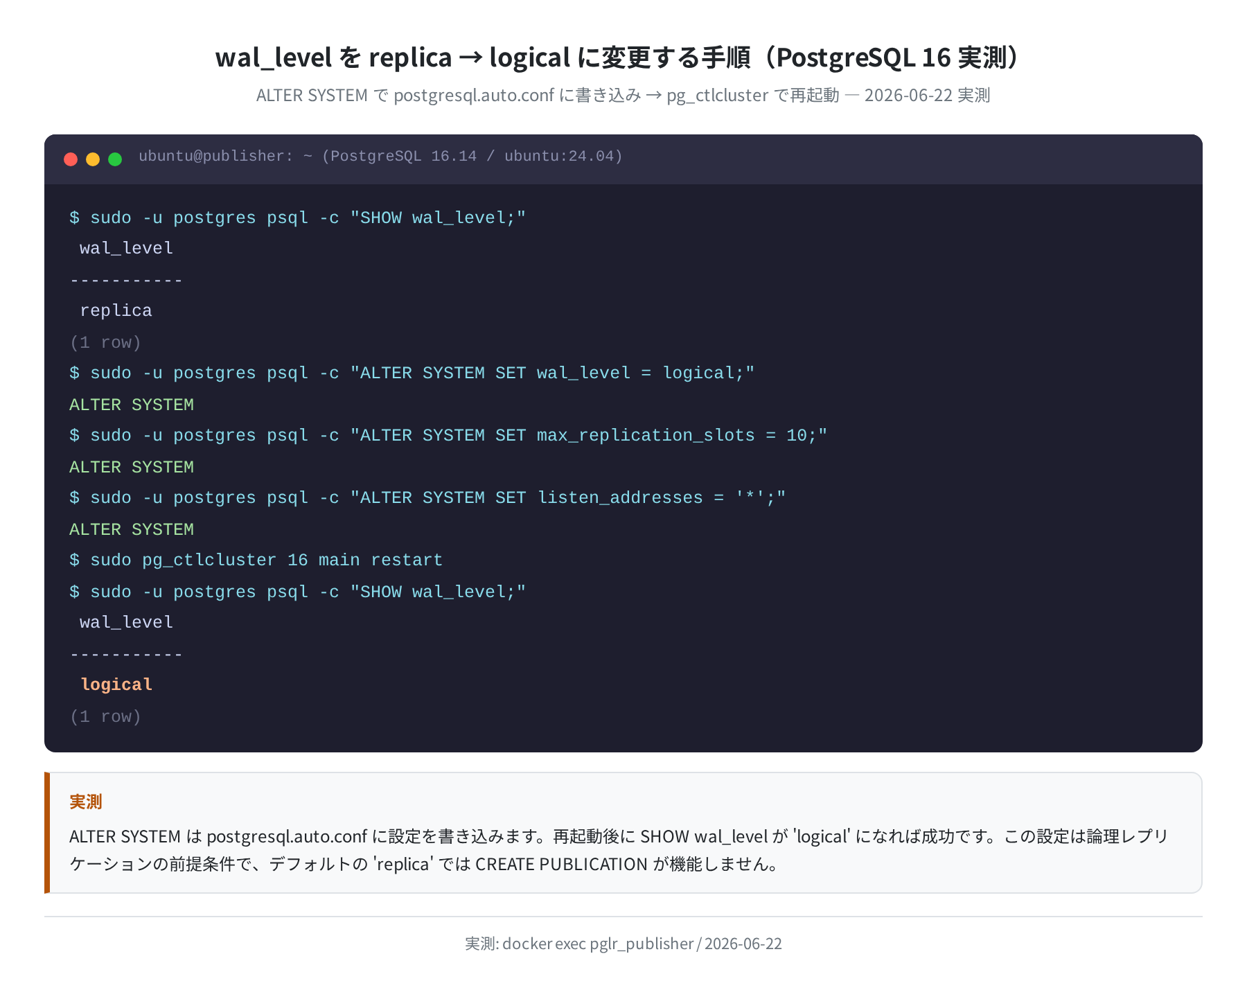Image resolution: width=1247 pixels, height=981 pixels.
Task: Click the subtitle mentioning postgresql.auto.conf and pg_ctlcluster
Action: click(x=623, y=96)
